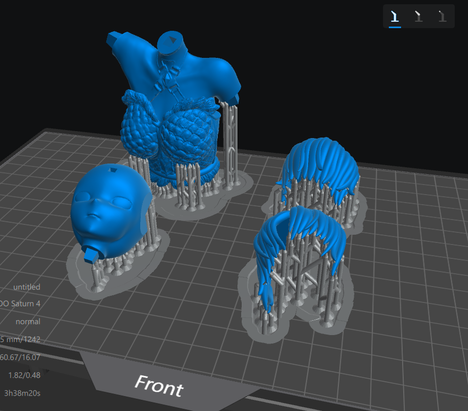Click the 'untitled' file name text
Screen dimensions: 468x411
point(27,287)
